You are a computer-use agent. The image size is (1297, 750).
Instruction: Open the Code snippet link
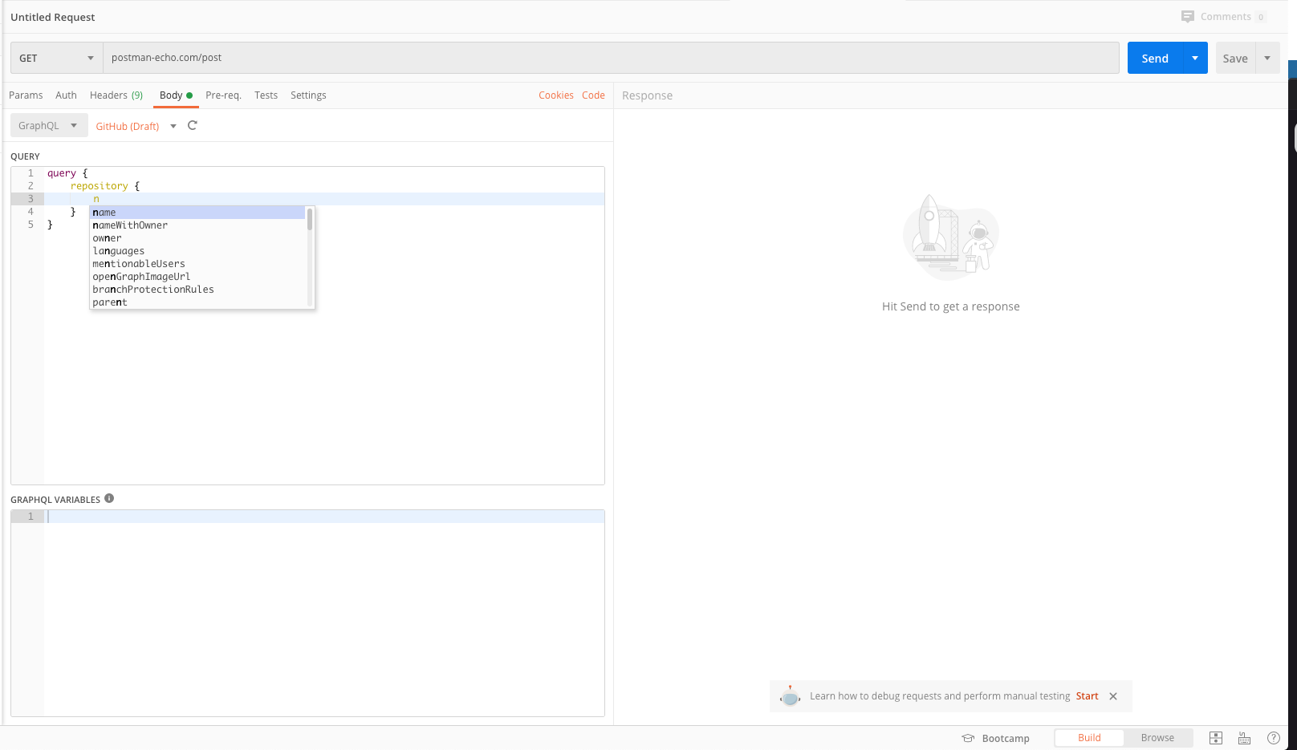tap(593, 95)
